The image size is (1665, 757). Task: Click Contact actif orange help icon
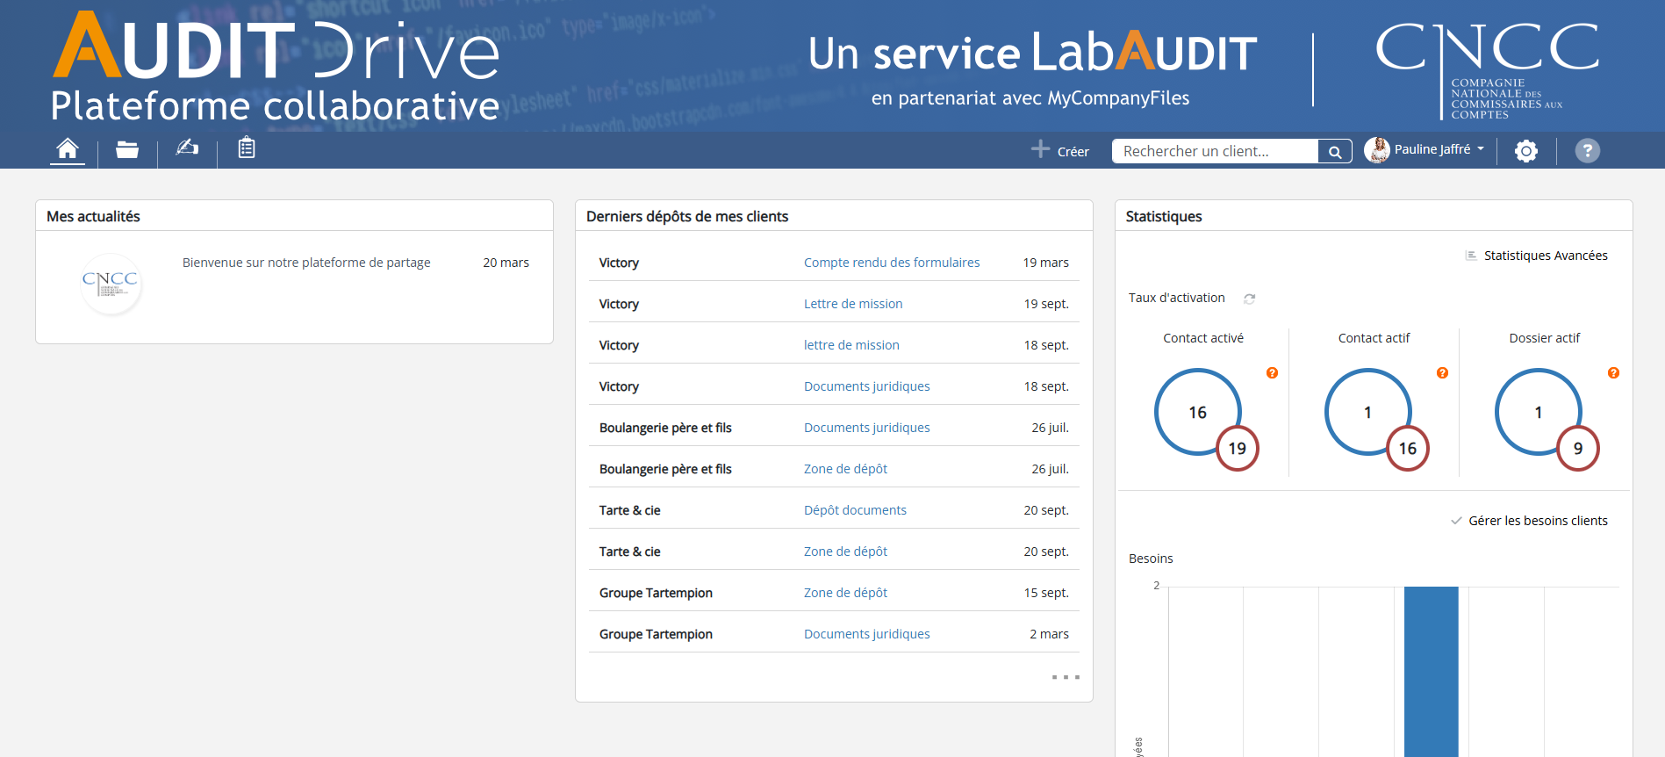pos(1442,373)
